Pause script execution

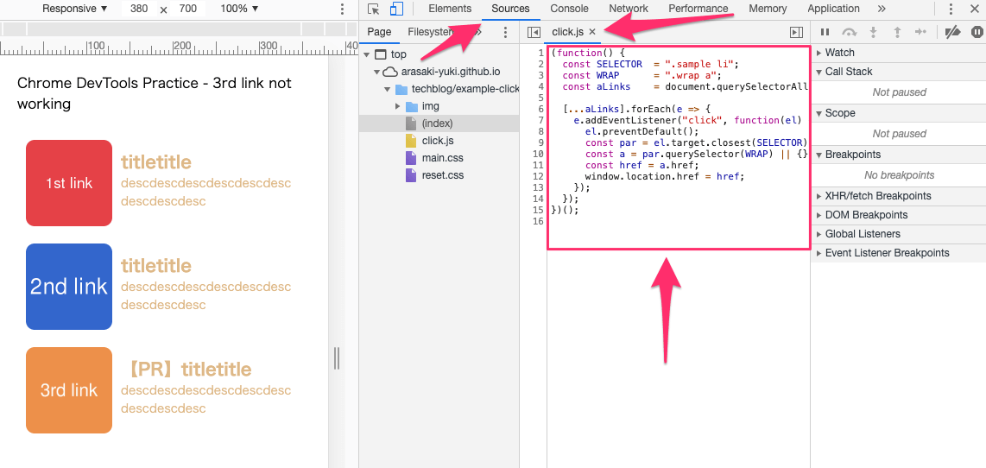(x=825, y=32)
